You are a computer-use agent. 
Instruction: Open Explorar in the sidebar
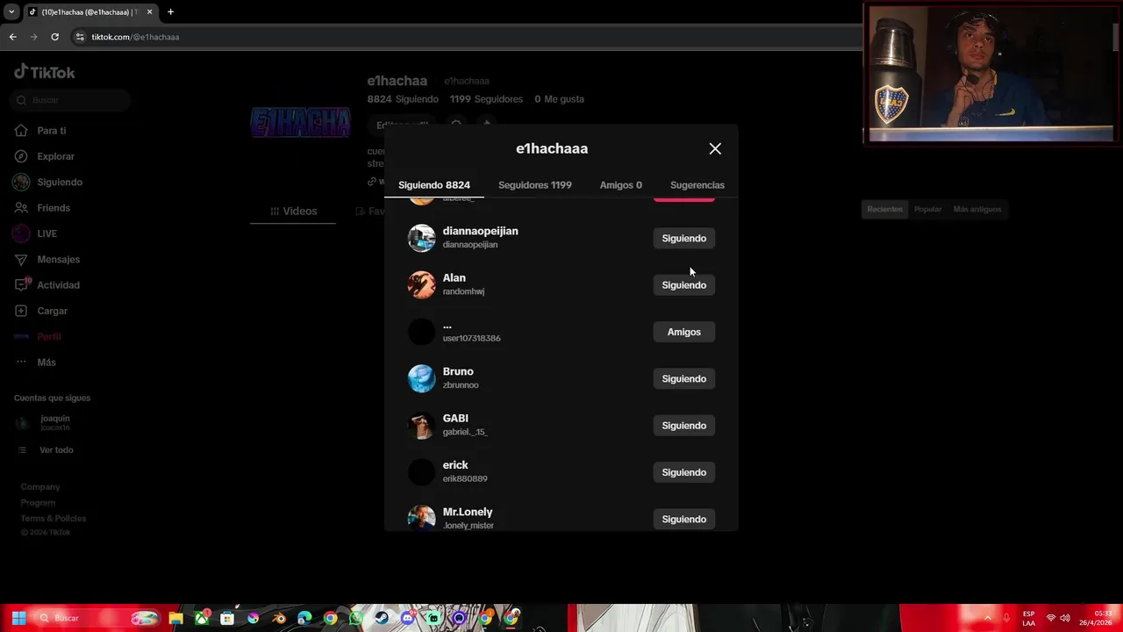click(x=55, y=156)
